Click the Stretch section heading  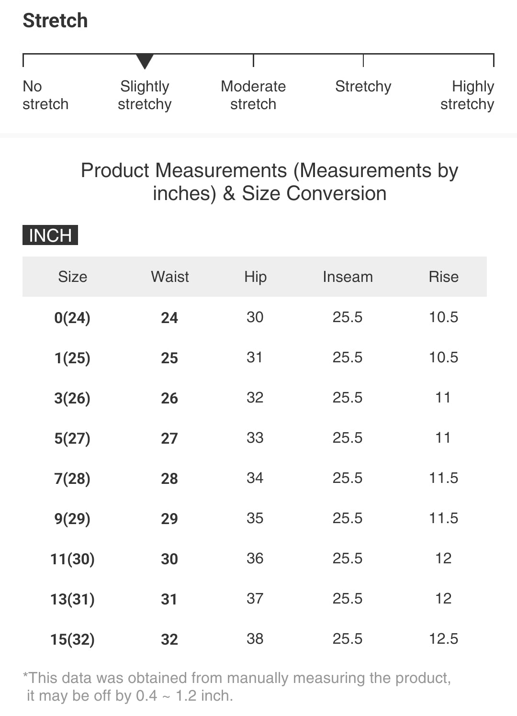click(x=56, y=21)
